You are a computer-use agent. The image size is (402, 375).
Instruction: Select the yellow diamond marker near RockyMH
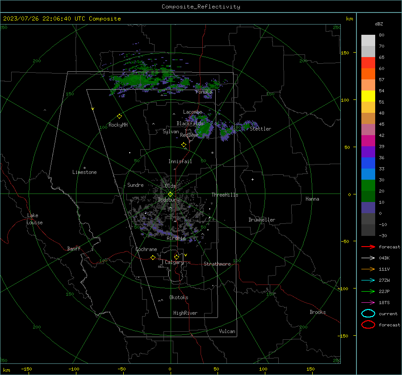pyautogui.click(x=119, y=116)
